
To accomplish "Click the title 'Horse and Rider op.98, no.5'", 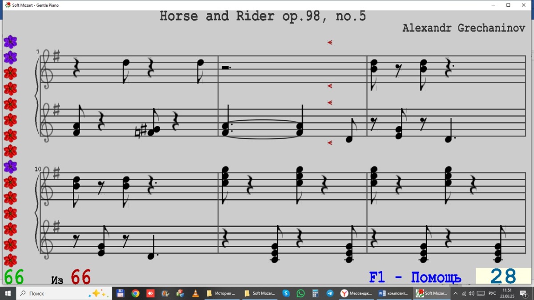I will click(x=263, y=16).
